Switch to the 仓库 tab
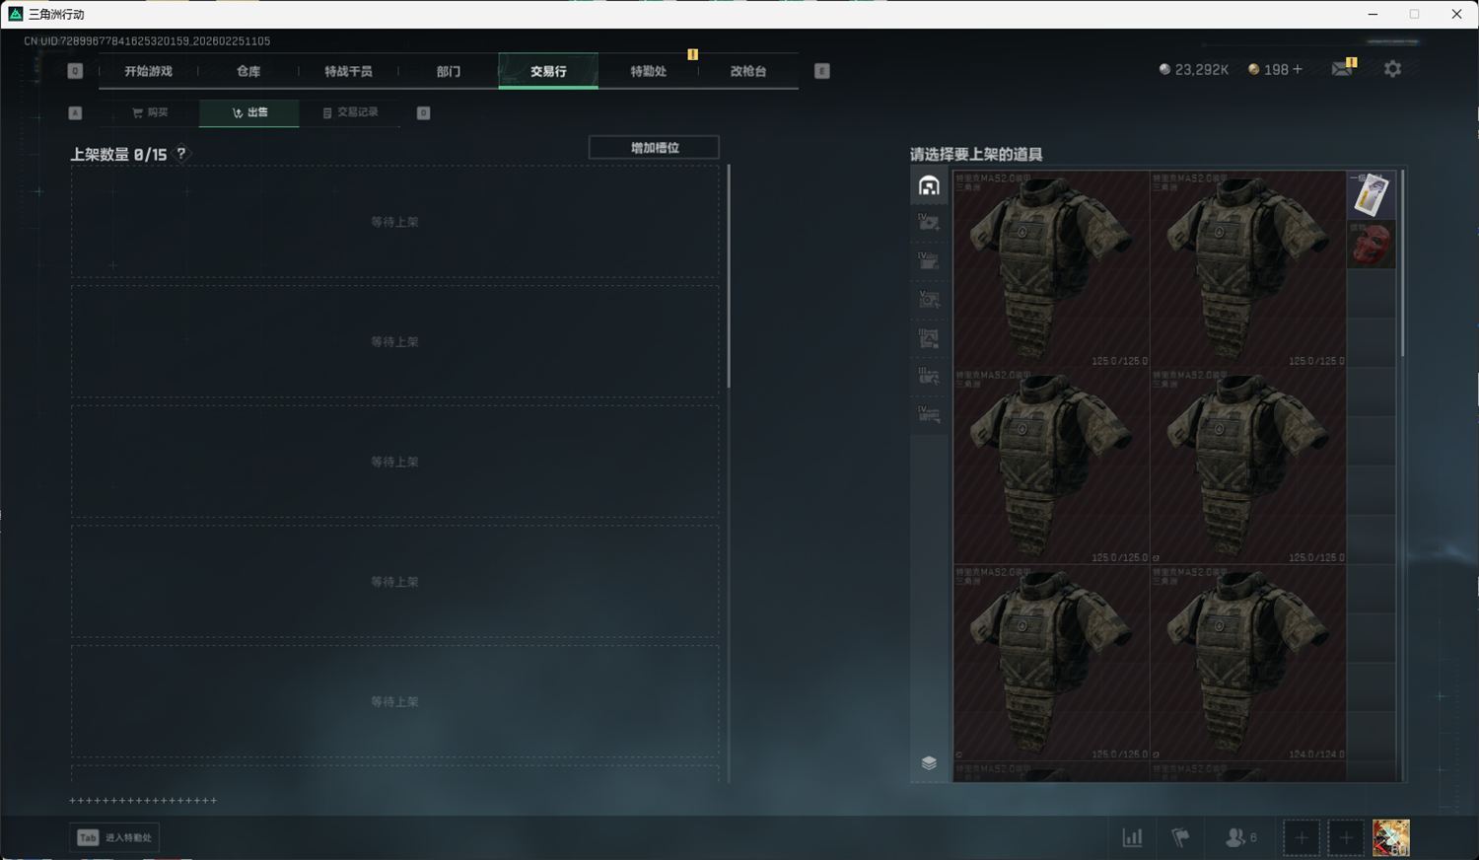Image resolution: width=1479 pixels, height=860 pixels. coord(248,71)
